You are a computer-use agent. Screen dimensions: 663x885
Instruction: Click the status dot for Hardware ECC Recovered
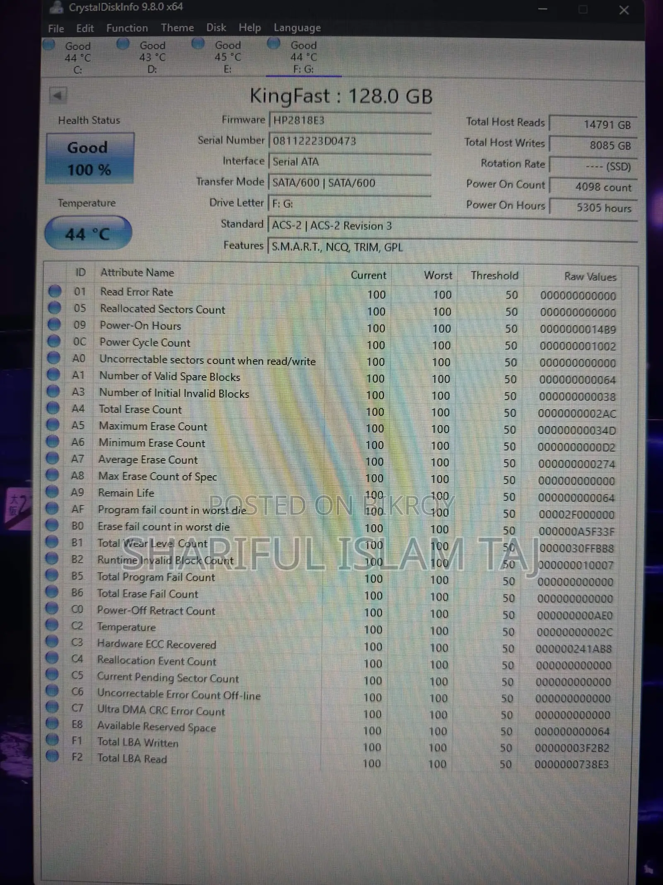(52, 641)
